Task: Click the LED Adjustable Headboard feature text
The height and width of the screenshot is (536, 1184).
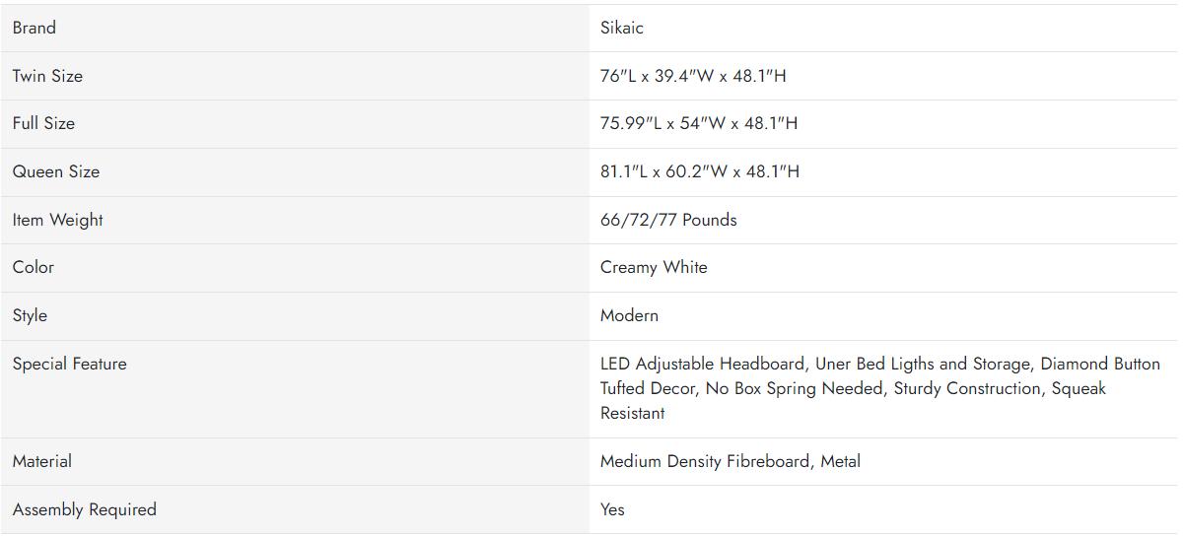Action: (x=702, y=364)
